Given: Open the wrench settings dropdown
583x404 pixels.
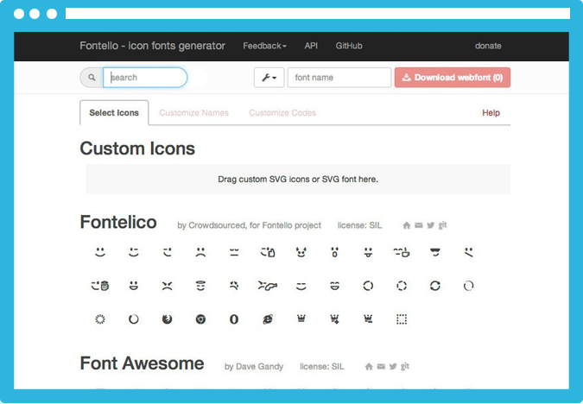Looking at the screenshot, I should click(x=269, y=78).
